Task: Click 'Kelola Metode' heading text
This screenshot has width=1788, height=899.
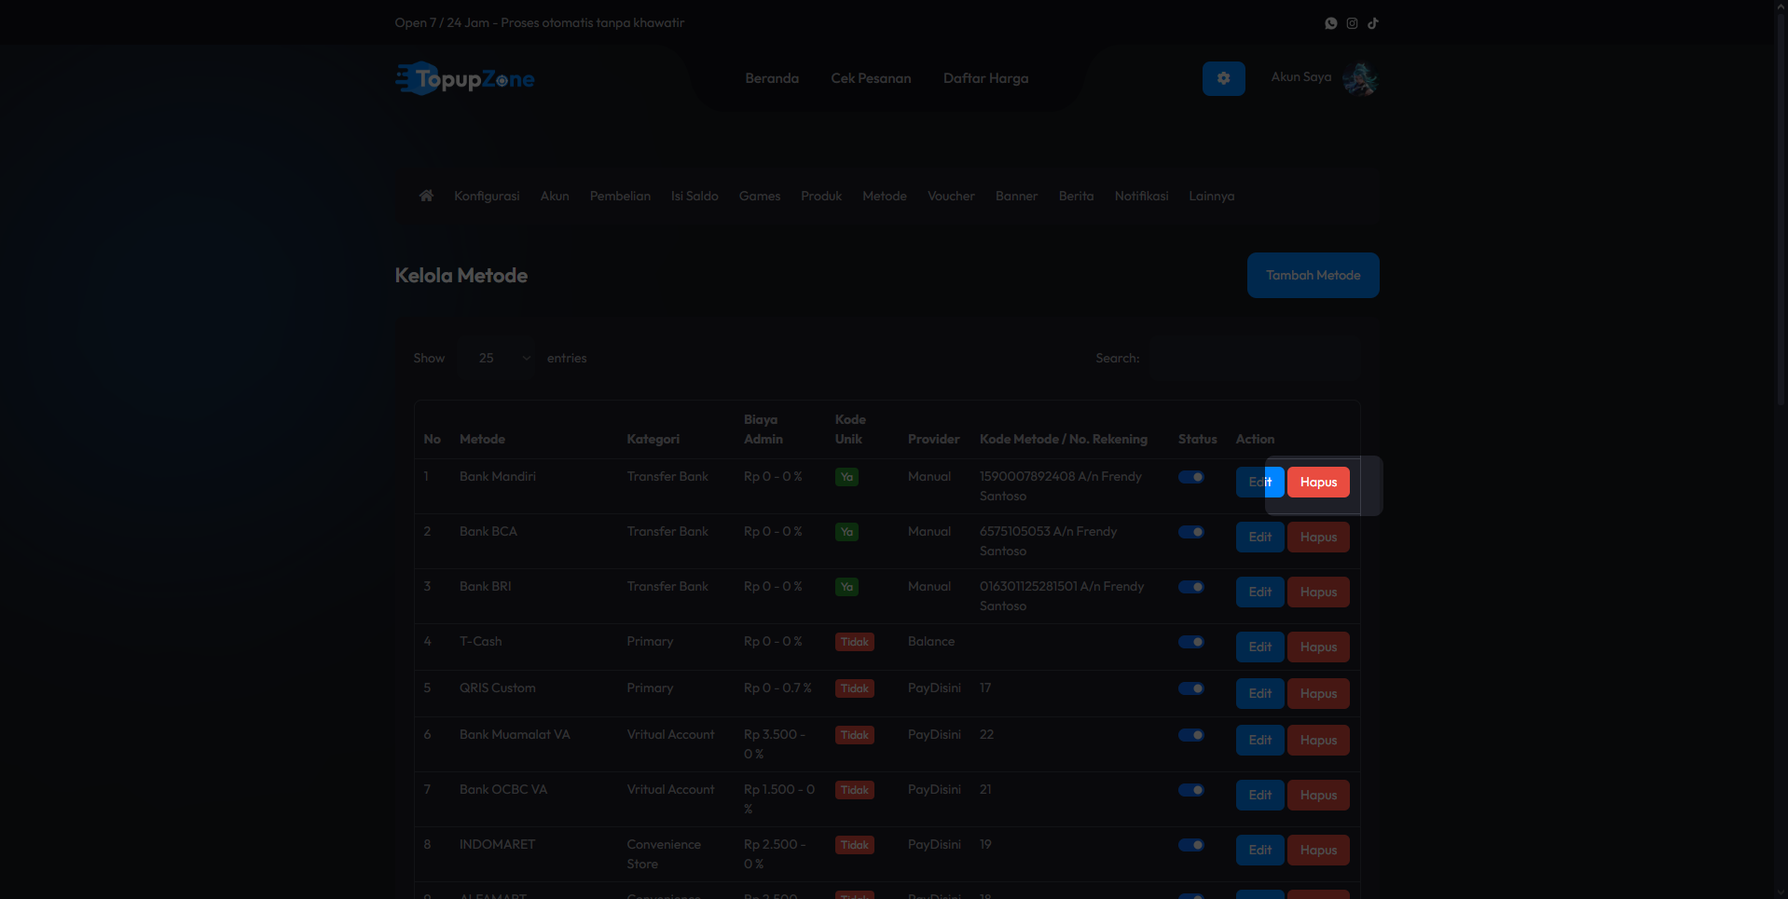Action: [x=461, y=276]
